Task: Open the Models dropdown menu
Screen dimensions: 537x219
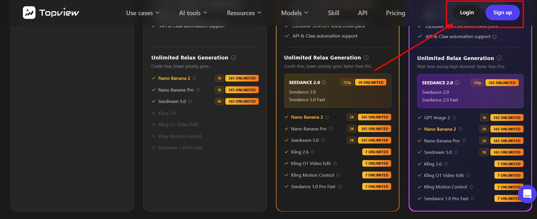Action: [x=295, y=13]
